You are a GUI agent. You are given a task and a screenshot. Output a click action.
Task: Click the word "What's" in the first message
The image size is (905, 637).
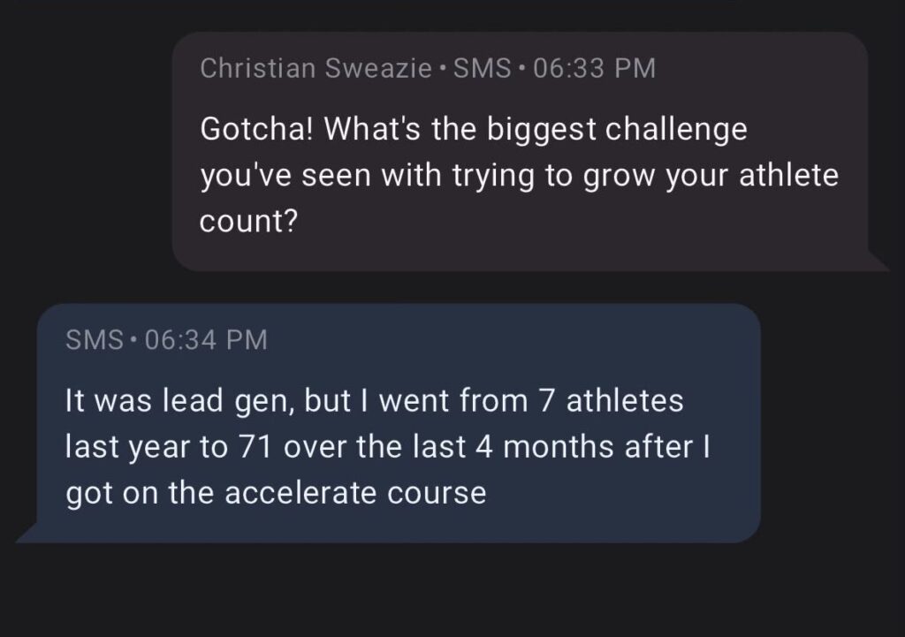(369, 129)
